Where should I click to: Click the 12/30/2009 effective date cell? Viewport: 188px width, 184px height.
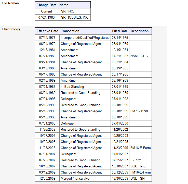[47, 179]
